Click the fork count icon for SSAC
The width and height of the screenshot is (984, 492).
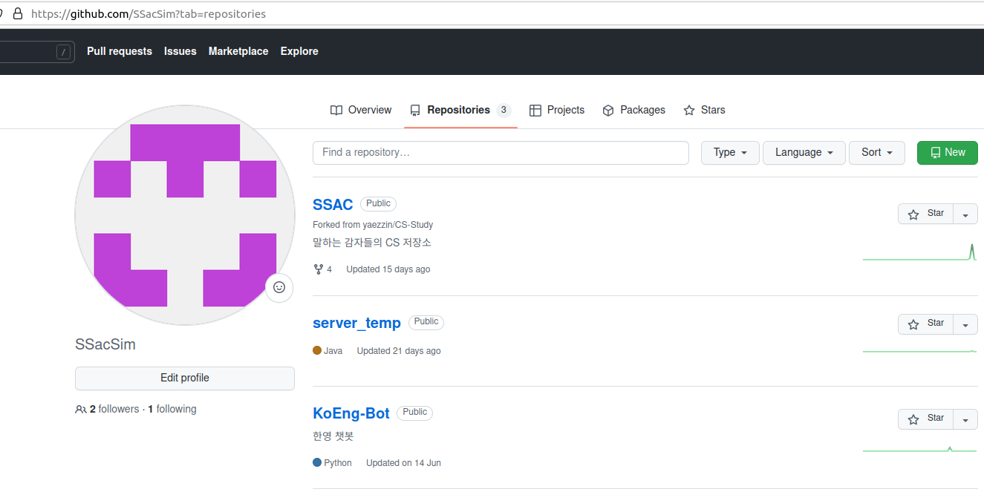click(x=319, y=269)
